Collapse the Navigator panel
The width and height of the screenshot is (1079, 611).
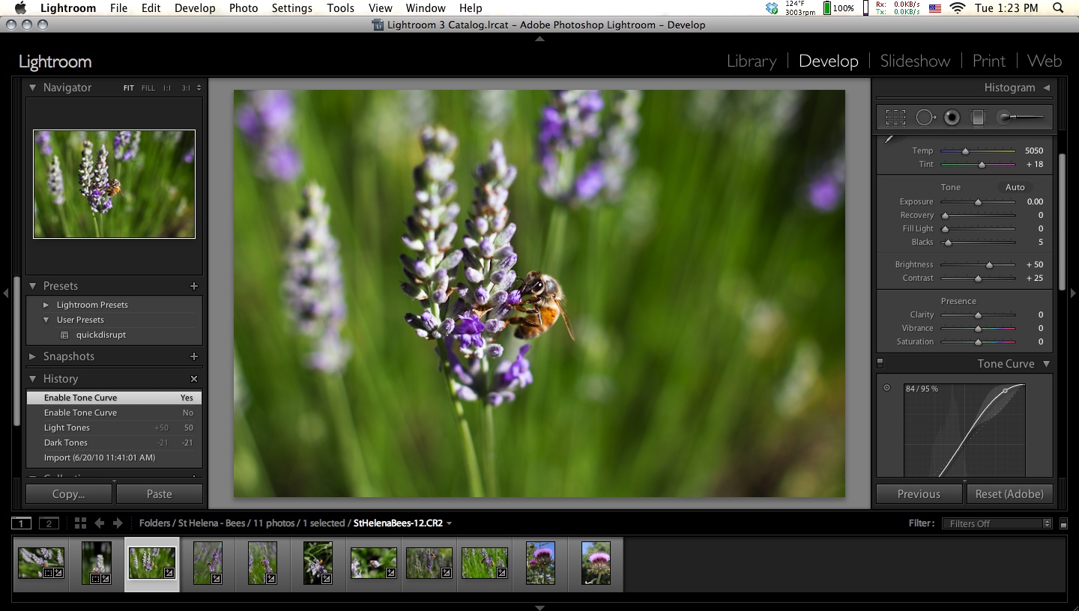(32, 88)
